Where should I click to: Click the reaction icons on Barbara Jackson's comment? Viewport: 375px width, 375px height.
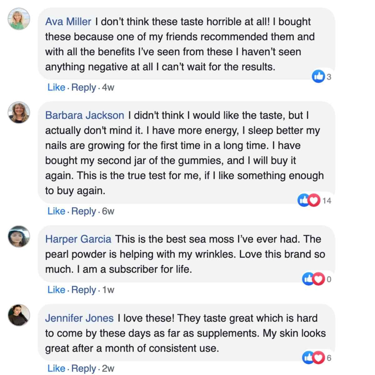309,200
